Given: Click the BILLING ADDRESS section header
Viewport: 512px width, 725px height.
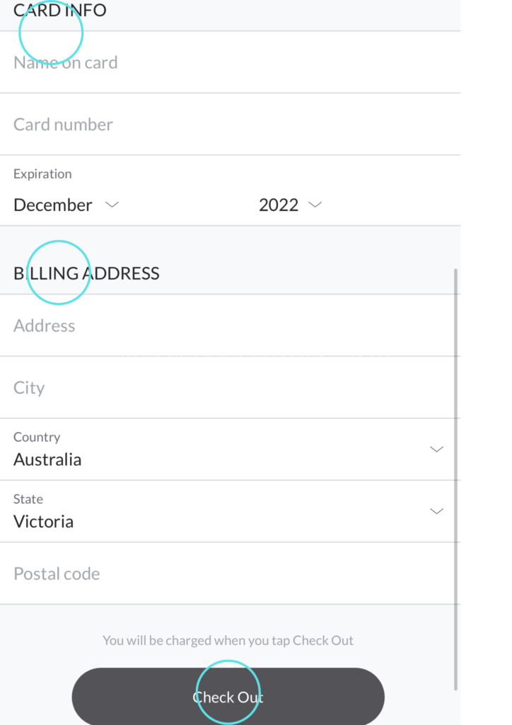Looking at the screenshot, I should point(86,273).
